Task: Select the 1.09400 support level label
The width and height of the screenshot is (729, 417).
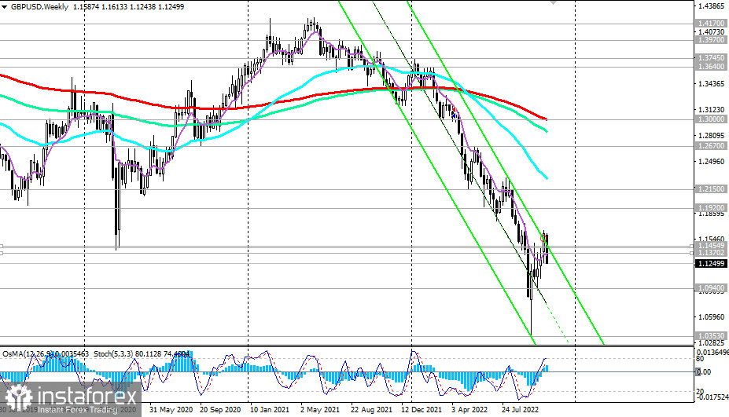Action: pyautogui.click(x=710, y=289)
